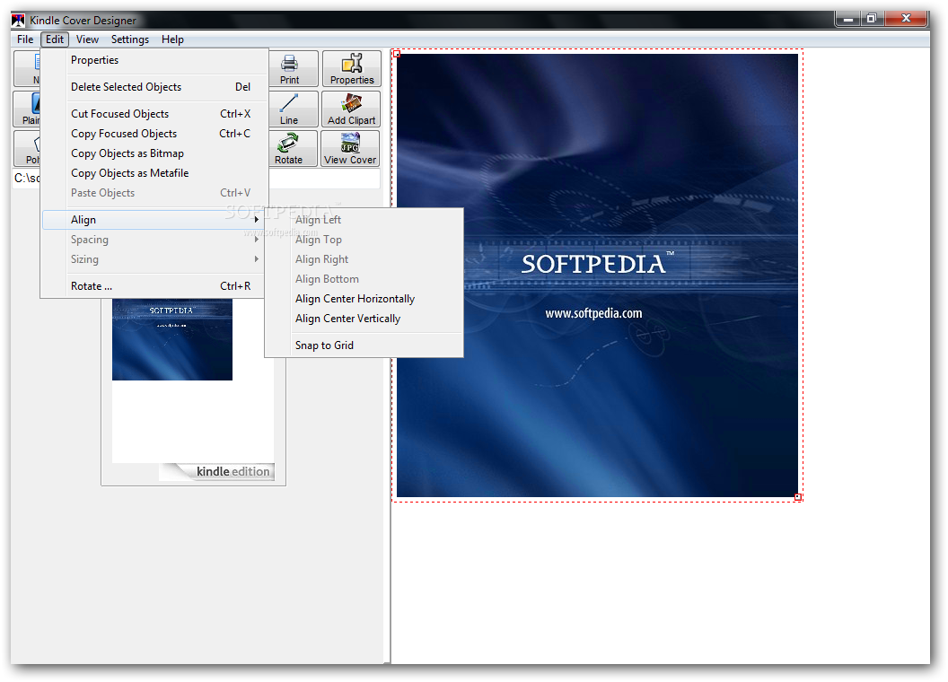Click the kindle edition label

coord(233,472)
